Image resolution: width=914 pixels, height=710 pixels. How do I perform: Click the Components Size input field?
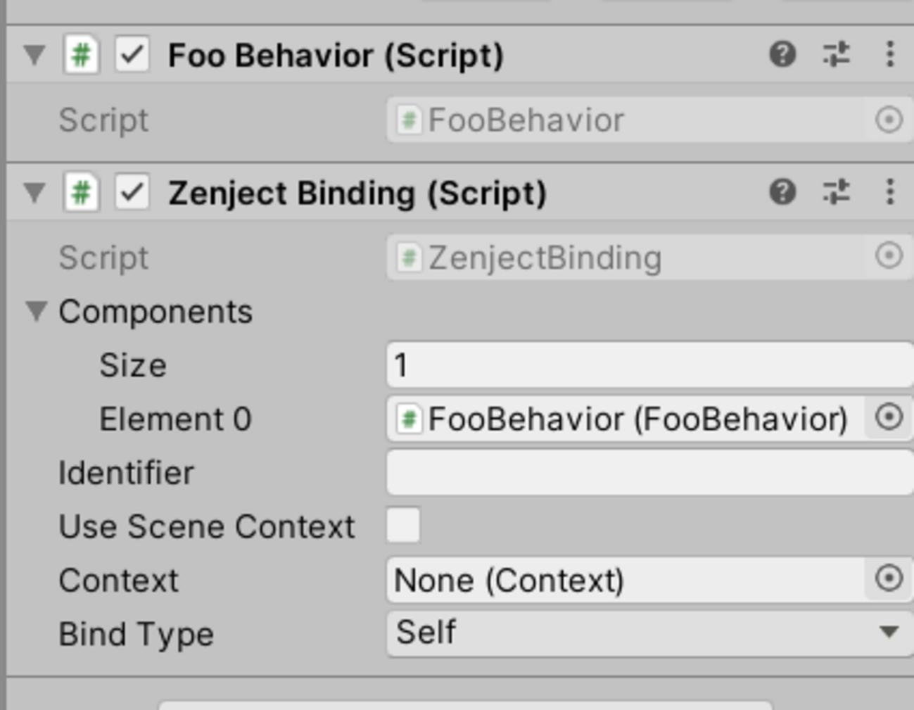click(x=647, y=364)
